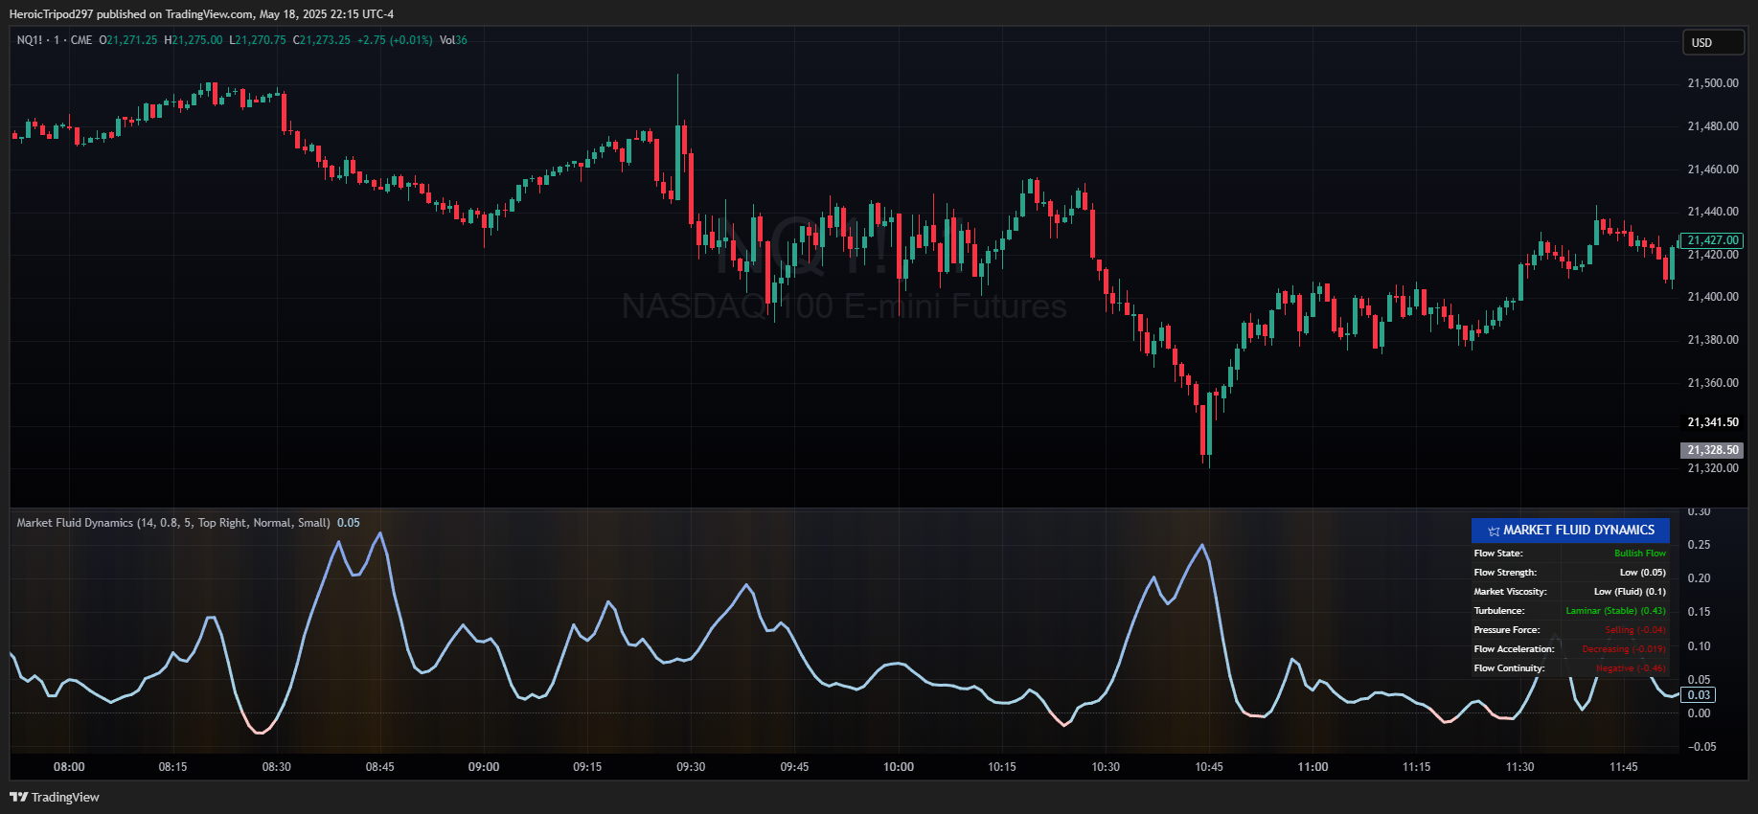
Task: Click the 08:00 time axis label
Action: click(69, 767)
